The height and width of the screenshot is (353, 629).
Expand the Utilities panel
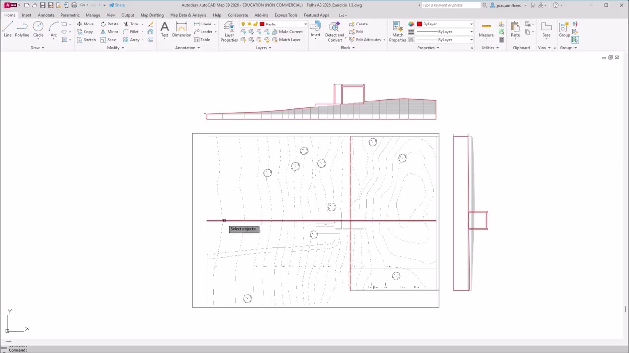(490, 48)
